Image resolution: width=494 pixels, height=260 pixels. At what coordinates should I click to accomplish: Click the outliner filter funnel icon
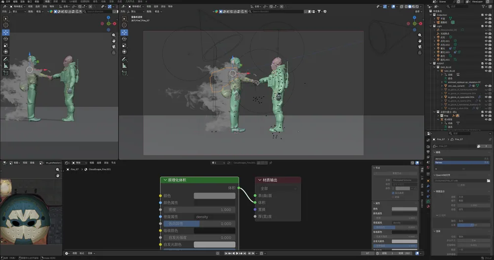484,6
